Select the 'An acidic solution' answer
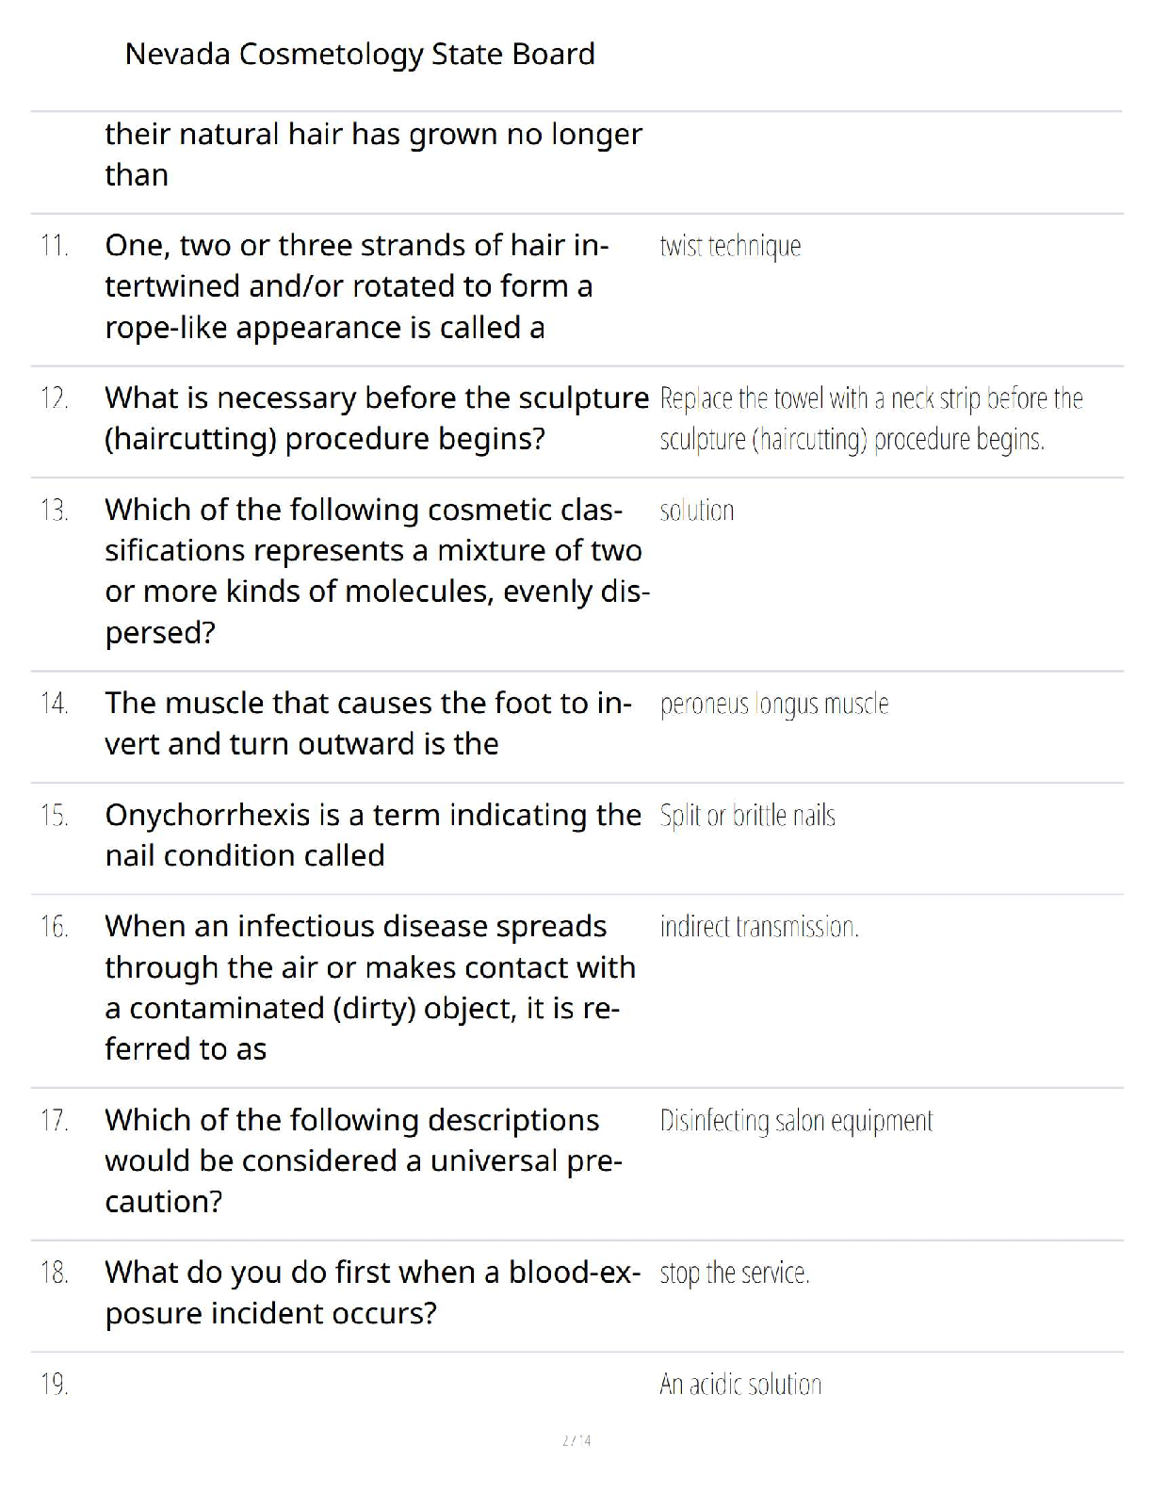This screenshot has height=1492, width=1153. coord(740,1385)
